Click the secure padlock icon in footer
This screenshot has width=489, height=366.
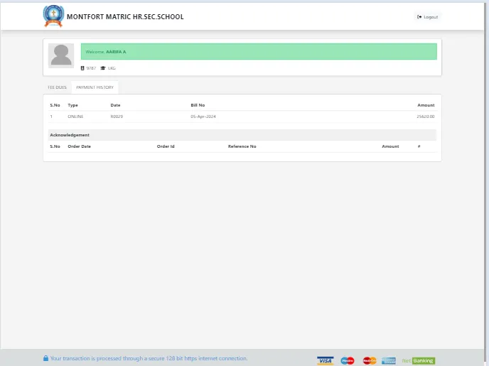45,358
